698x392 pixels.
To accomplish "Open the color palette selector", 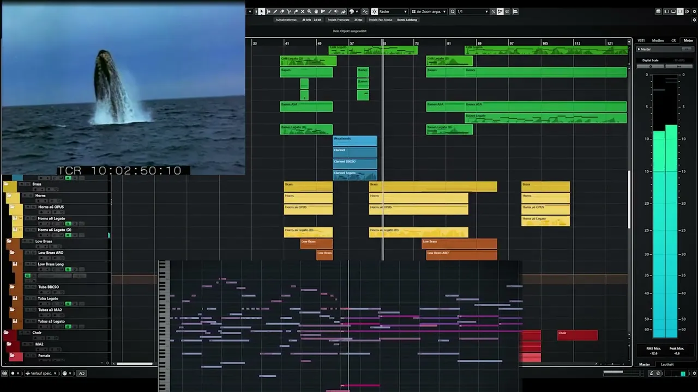I will point(354,11).
